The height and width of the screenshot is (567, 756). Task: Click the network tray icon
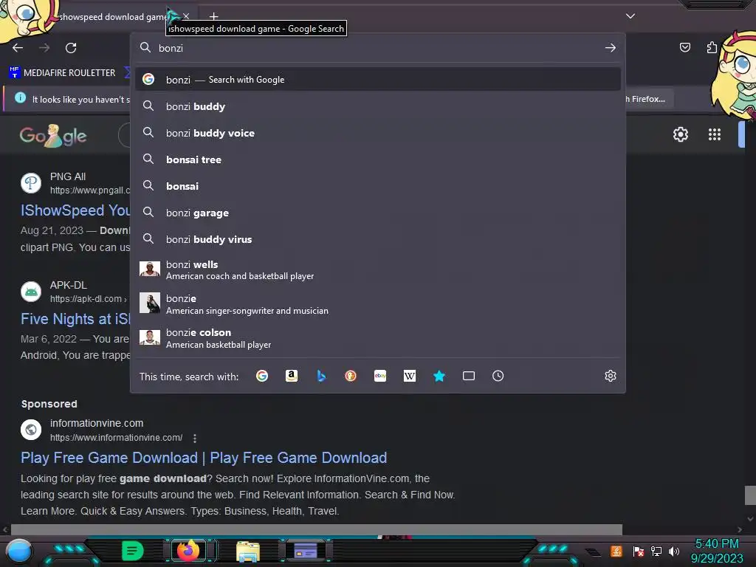656,551
